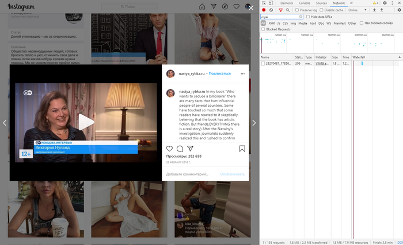Click the warnings count triangle icon
Viewport: 403px width, 245px height.
(x=375, y=3)
